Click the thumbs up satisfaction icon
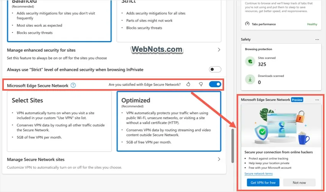 [x=188, y=84]
